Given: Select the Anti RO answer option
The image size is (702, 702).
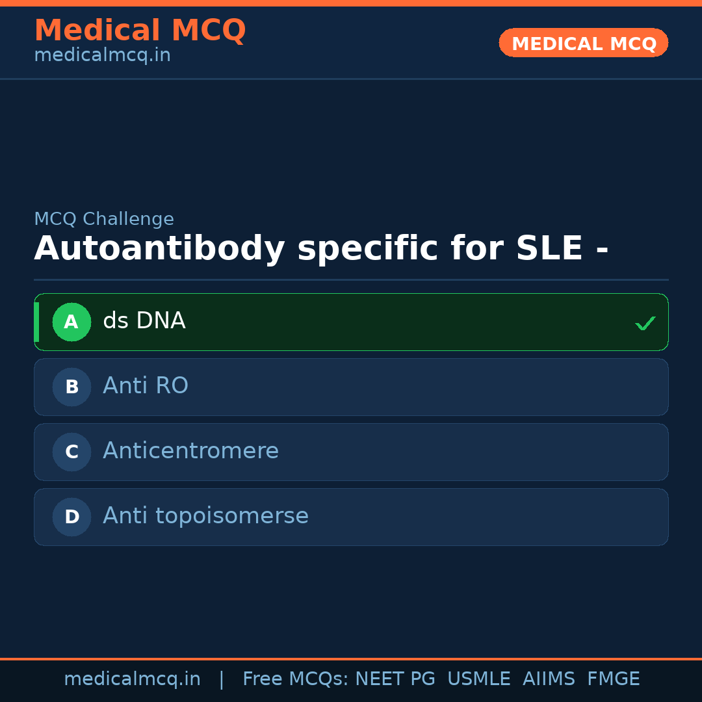Looking at the screenshot, I should tap(351, 387).
